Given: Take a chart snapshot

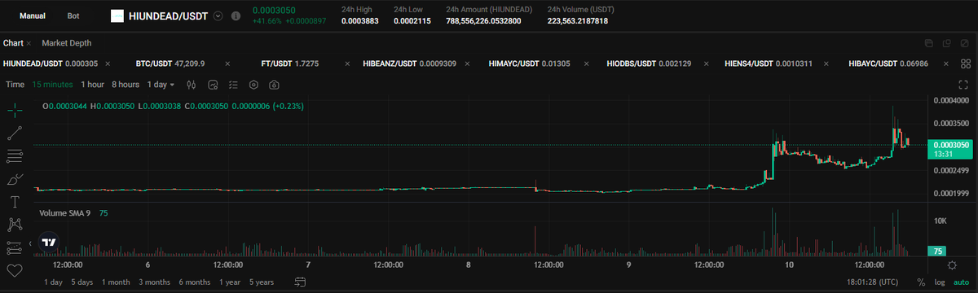Looking at the screenshot, I should (274, 85).
